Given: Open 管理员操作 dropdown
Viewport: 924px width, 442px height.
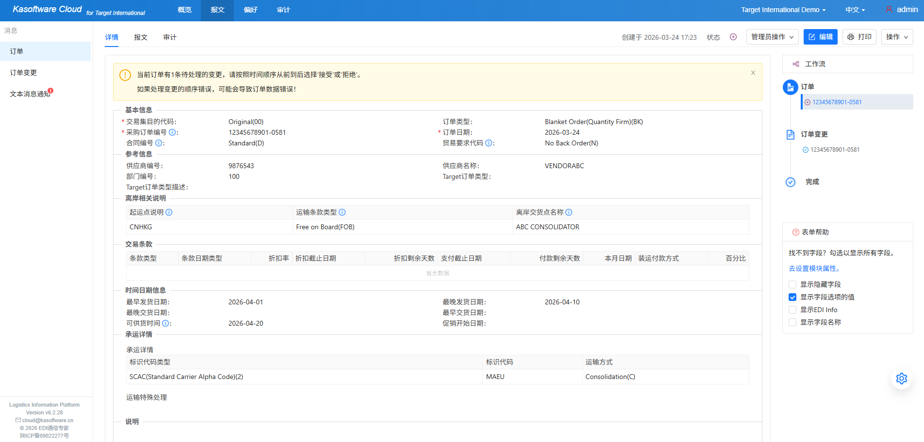Looking at the screenshot, I should pos(772,37).
